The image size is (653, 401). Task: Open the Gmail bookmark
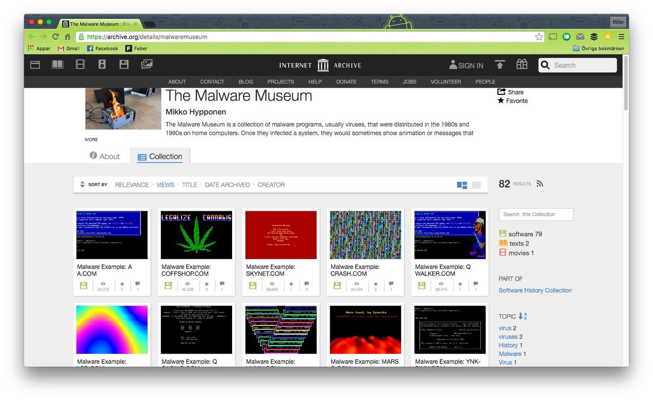pos(68,48)
